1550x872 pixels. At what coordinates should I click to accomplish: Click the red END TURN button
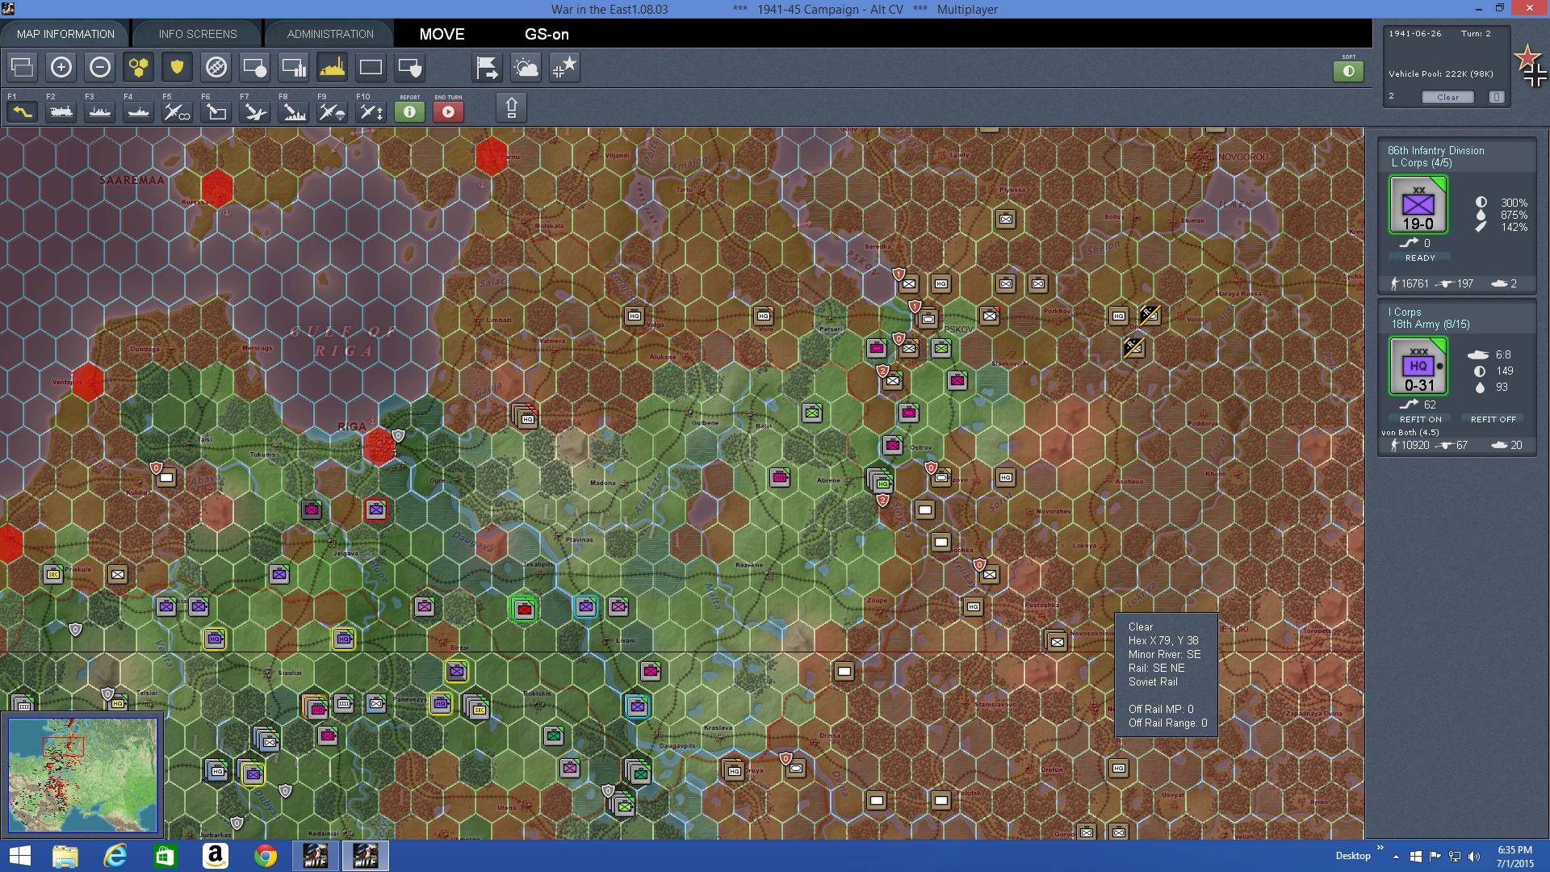[x=449, y=111]
